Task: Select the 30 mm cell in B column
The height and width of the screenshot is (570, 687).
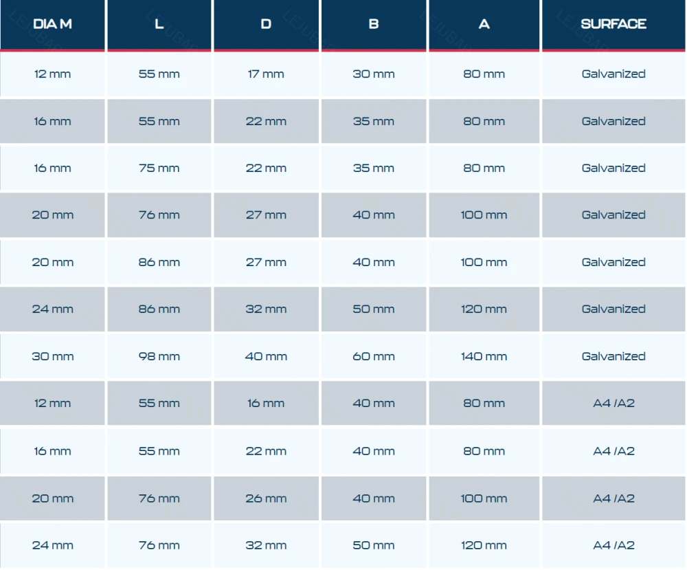Action: [374, 74]
